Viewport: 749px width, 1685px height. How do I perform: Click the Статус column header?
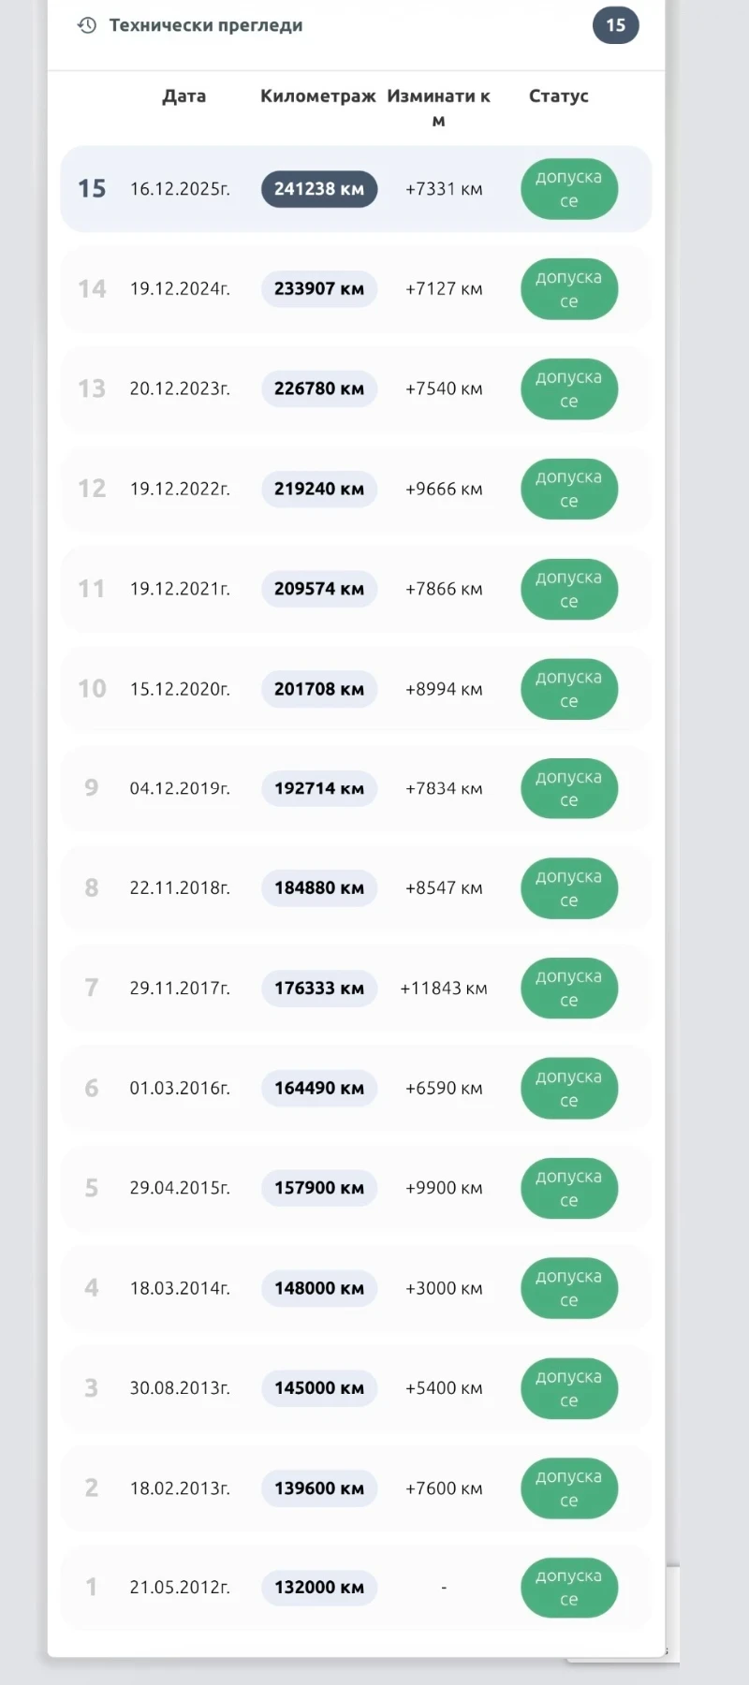[x=558, y=95]
